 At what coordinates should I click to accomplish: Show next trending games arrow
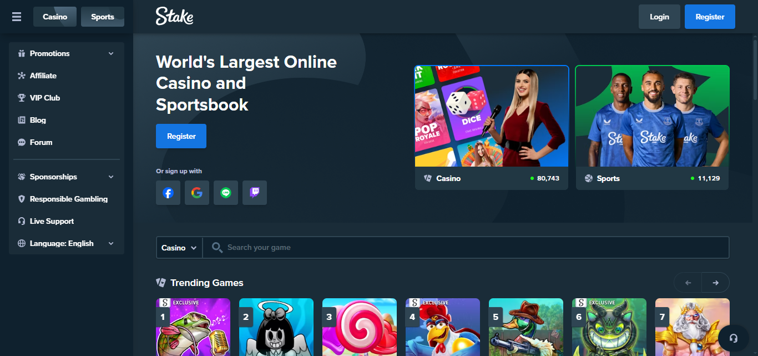[716, 283]
